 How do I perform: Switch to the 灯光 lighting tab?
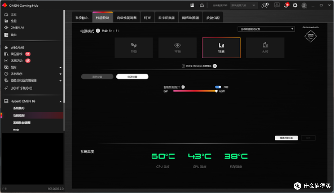[x=148, y=18]
